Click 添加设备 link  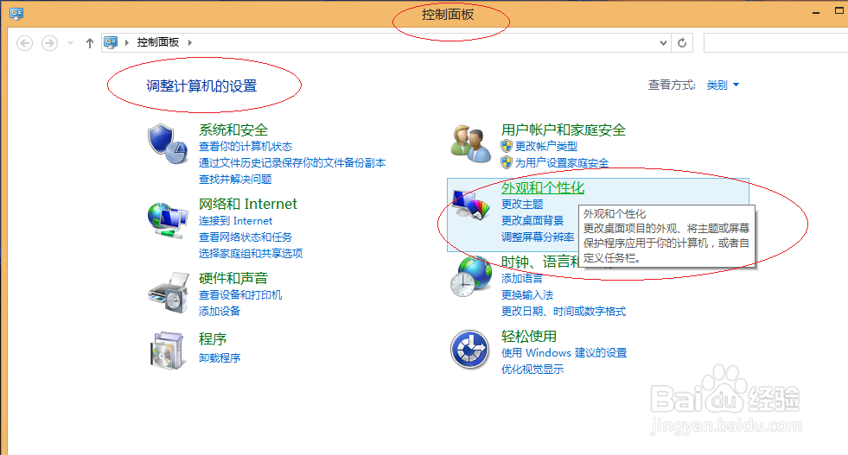point(220,311)
